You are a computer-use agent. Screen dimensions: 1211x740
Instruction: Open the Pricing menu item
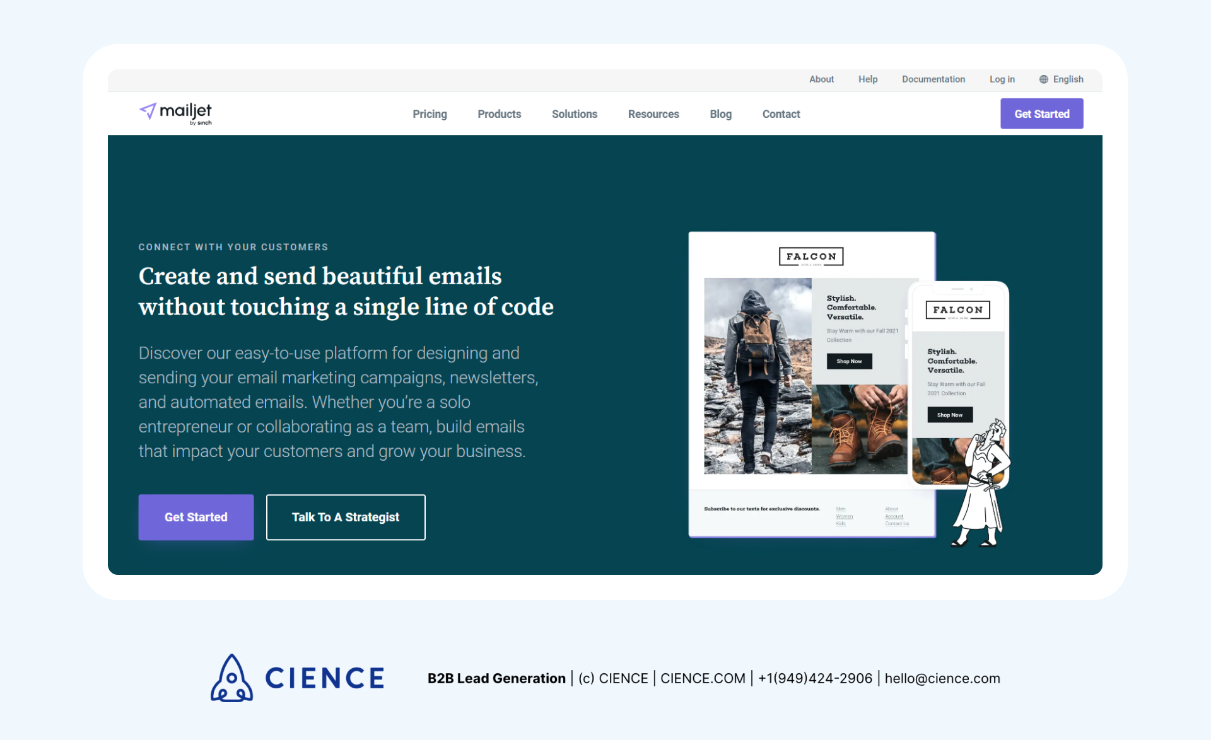tap(429, 113)
